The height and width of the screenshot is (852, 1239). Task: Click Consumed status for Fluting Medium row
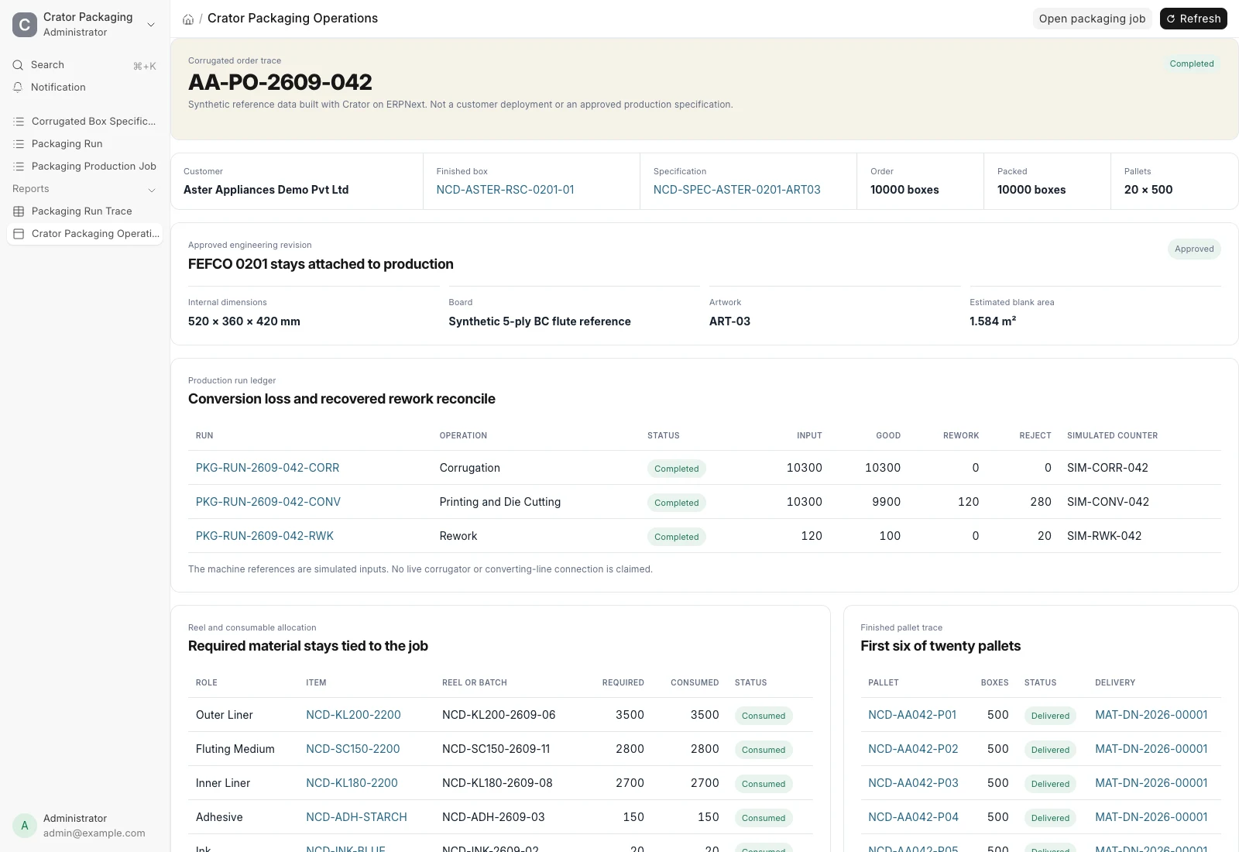click(764, 750)
